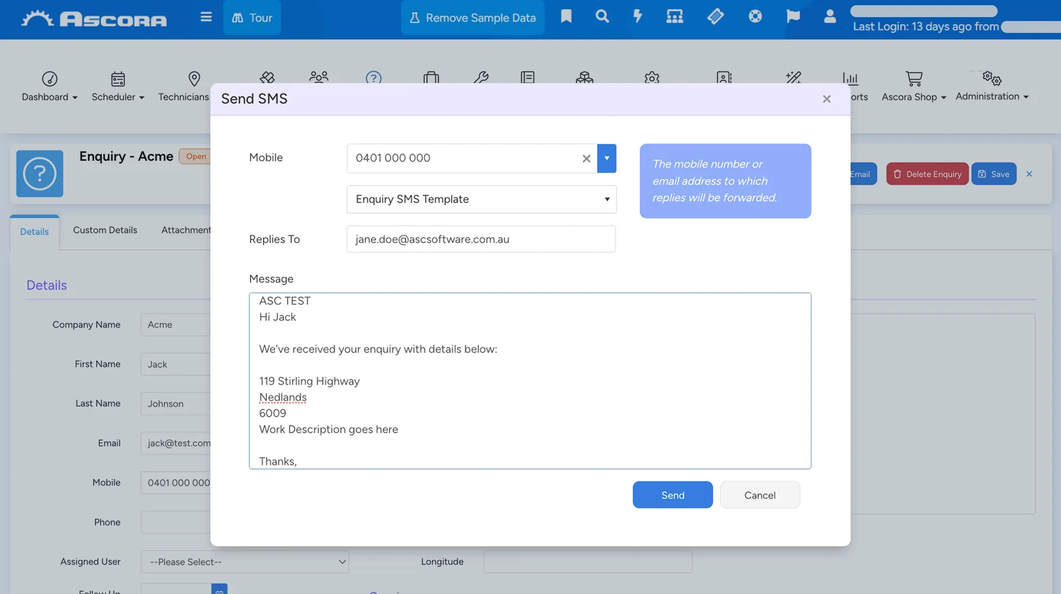This screenshot has height=594, width=1061.
Task: Start the Tour
Action: [252, 18]
